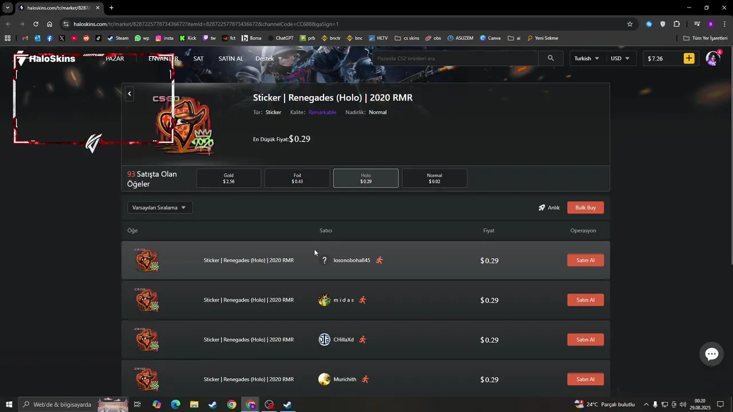733x412 pixels.
Task: Open the Destek menu item
Action: pyautogui.click(x=265, y=58)
